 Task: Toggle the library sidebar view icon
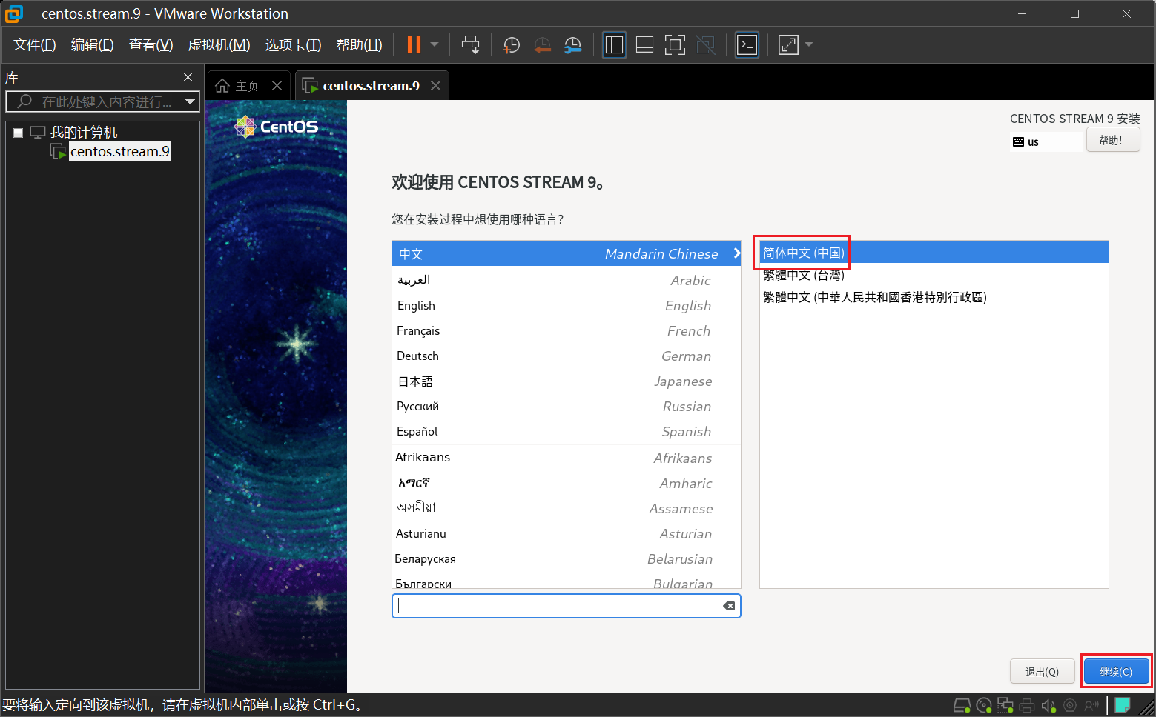(614, 44)
